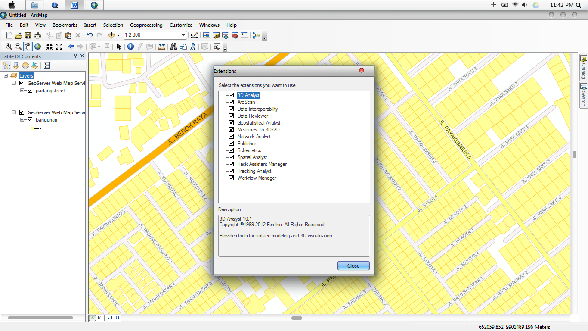List By Selection in TOC

coord(35,66)
